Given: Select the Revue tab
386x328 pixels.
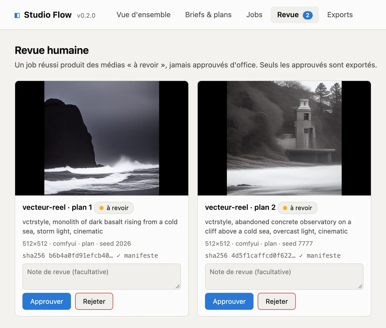Looking at the screenshot, I should click(x=295, y=15).
